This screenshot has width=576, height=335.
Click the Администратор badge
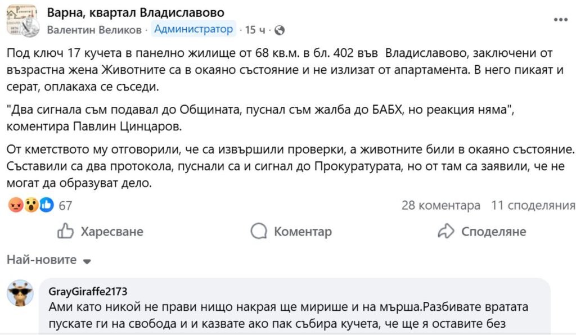[193, 29]
